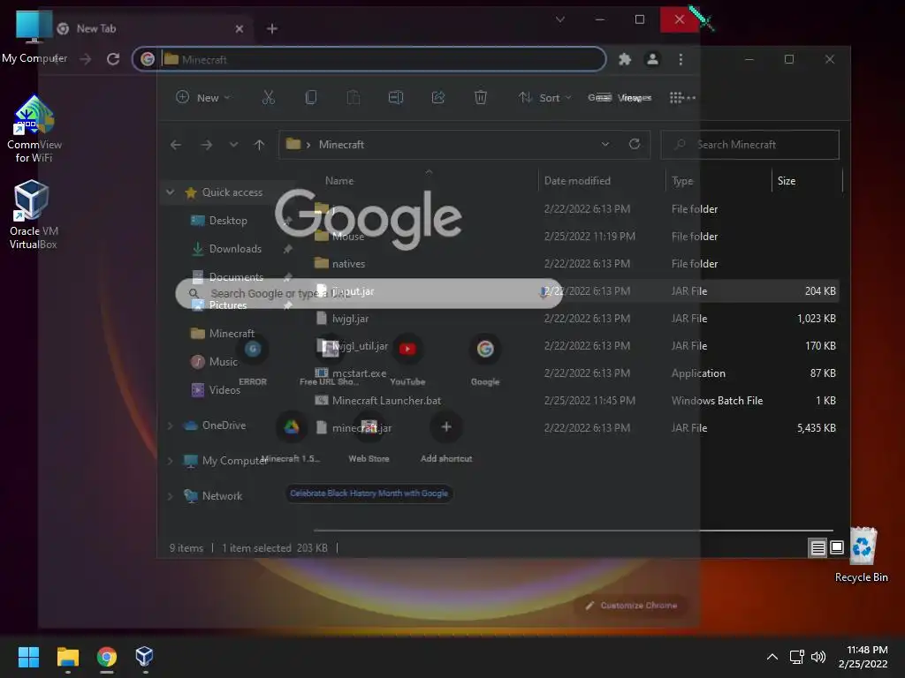Open the Windows Start menu
Screen dimensions: 905x678
[28, 657]
